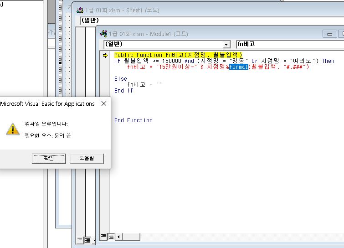Switch Module1 to procedure view
Image resolution: width=344 pixels, height=248 pixels.
[103, 236]
